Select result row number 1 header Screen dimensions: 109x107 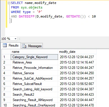(x=6, y=57)
